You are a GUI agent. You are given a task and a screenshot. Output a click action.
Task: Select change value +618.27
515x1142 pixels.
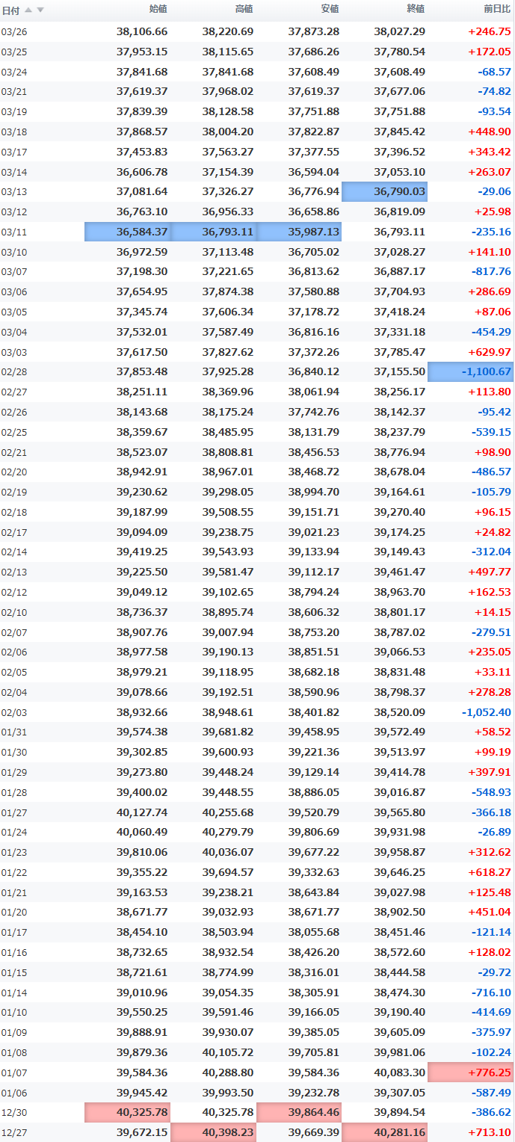coord(490,872)
